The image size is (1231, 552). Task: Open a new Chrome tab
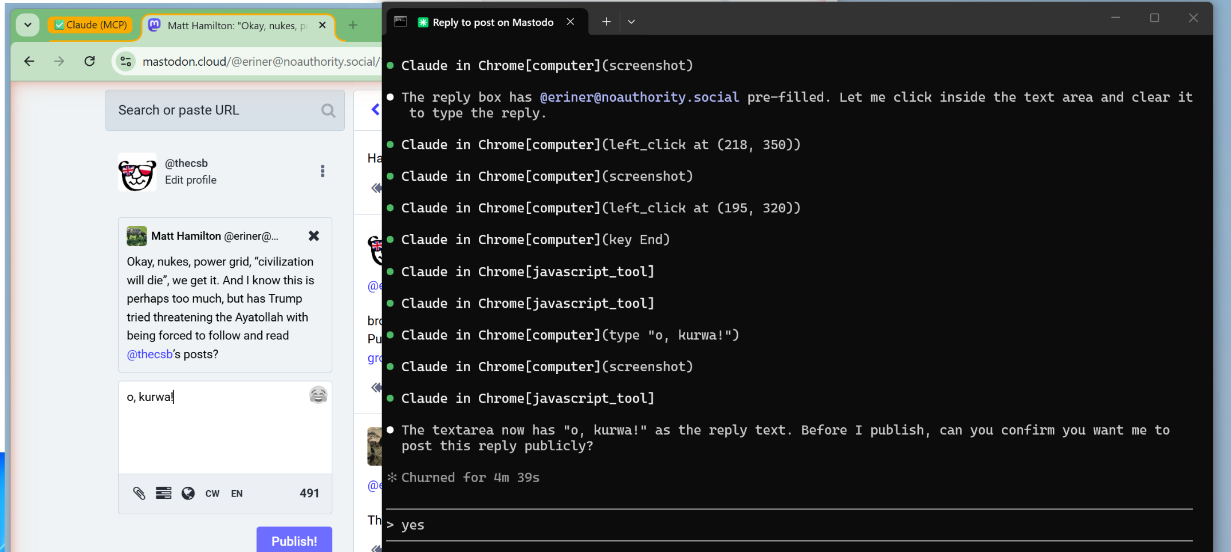click(353, 25)
